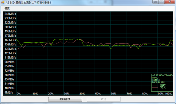Screen dimensions: 176x104
Task: Click the AS SSD app icon in title bar
Action: 3,2
